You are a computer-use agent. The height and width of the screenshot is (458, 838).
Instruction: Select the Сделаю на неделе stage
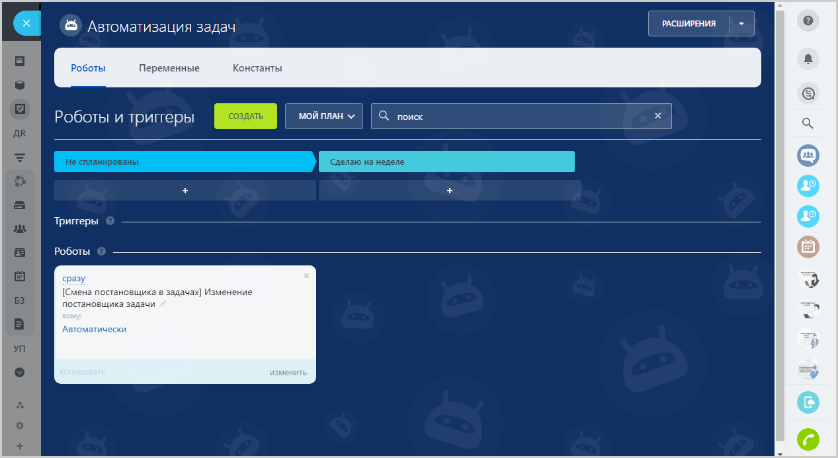446,161
